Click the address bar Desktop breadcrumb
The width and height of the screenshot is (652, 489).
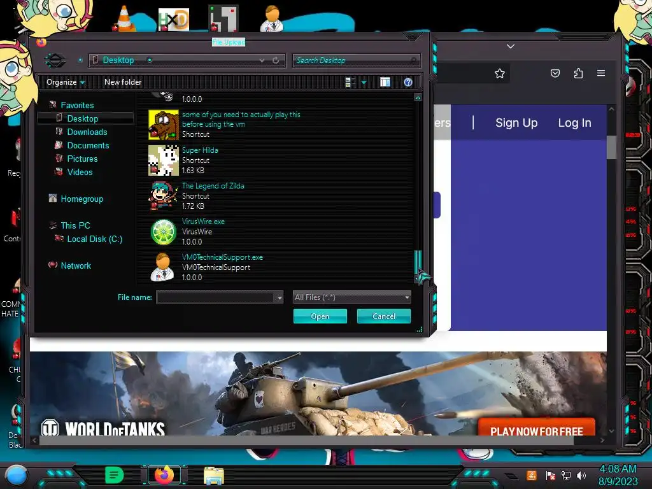[x=118, y=60]
